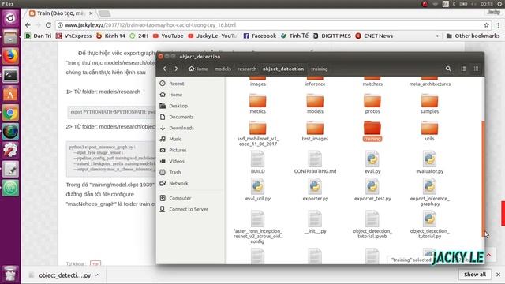
Task: Go forward in Files navigation
Action: pos(176,69)
